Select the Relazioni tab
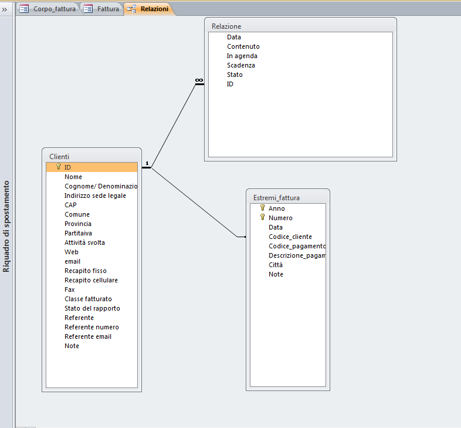461x428 pixels. pos(149,9)
